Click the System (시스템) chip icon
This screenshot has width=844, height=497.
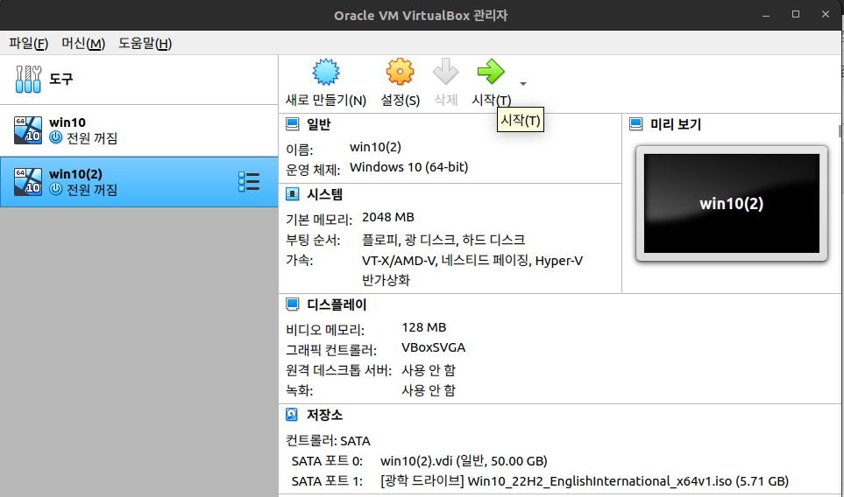(x=292, y=194)
